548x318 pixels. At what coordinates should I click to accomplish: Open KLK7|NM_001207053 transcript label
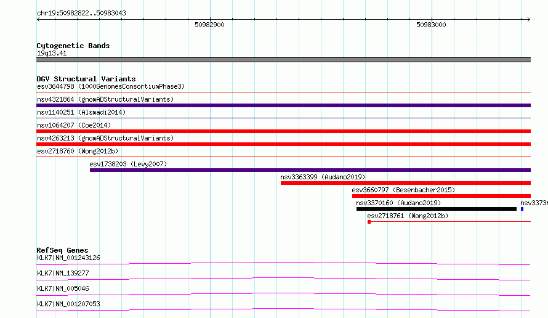pos(68,304)
